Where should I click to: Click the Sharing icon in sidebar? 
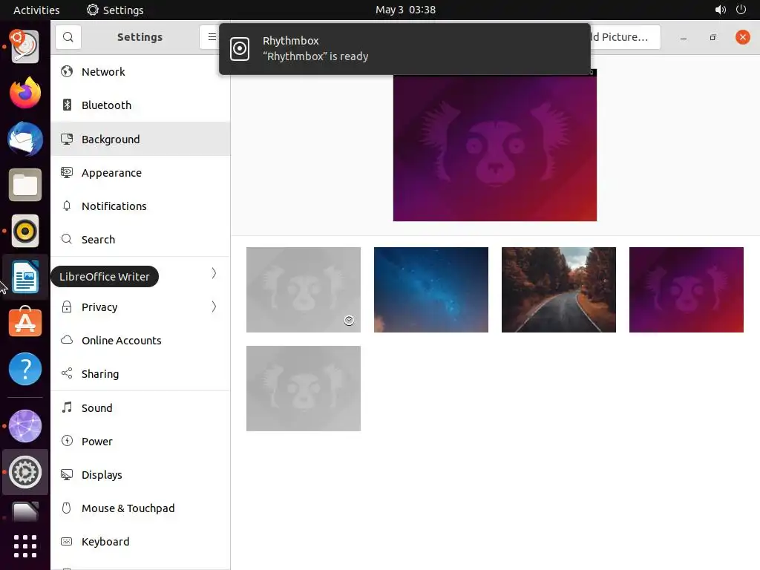point(67,373)
